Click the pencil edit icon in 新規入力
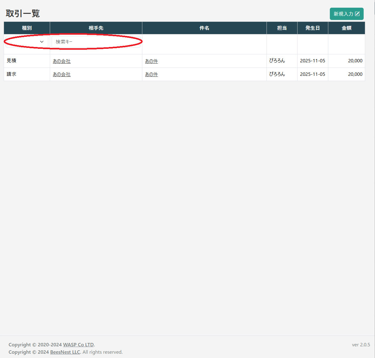Screen dimensions: 375x358 click(357, 14)
